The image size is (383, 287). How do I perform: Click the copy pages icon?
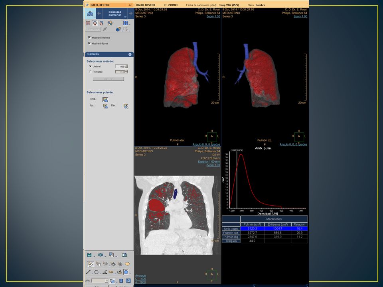(111, 255)
